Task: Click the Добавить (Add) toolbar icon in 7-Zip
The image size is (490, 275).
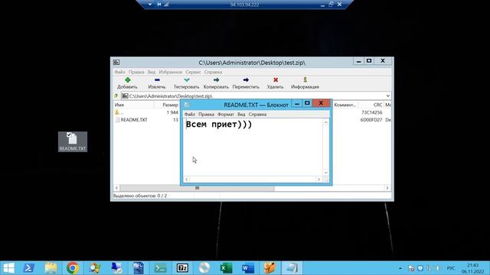Action: pyautogui.click(x=128, y=80)
